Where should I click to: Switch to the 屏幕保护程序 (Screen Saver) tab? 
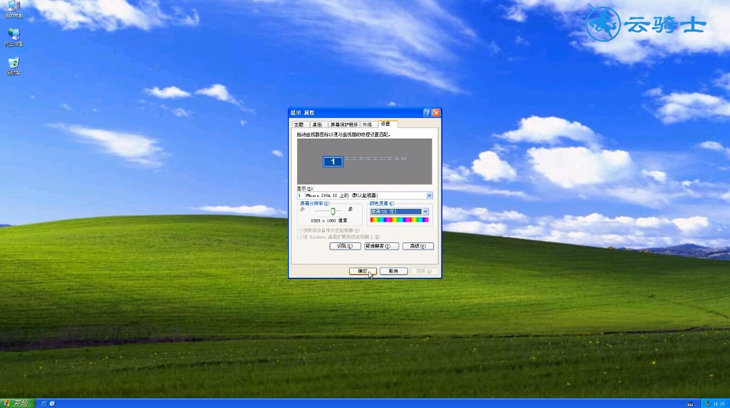[344, 125]
